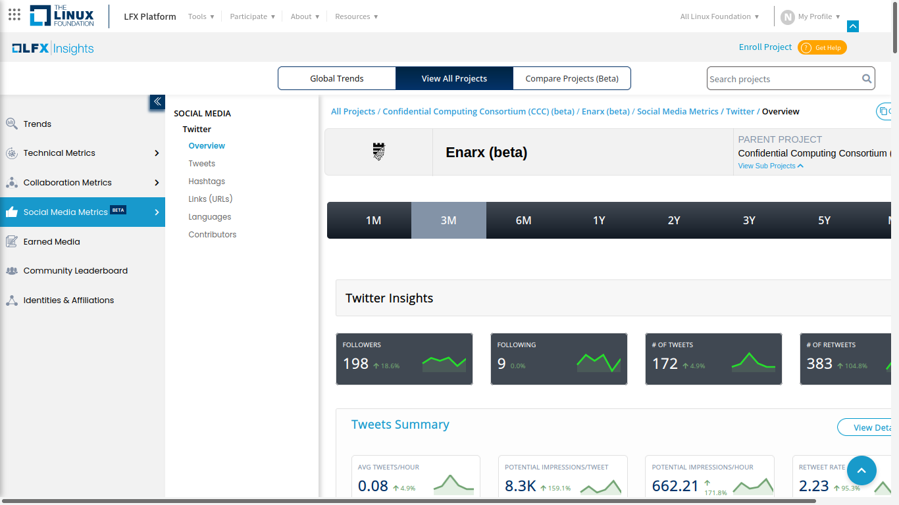This screenshot has width=899, height=505.
Task: Select the 6M time range
Action: 524,220
